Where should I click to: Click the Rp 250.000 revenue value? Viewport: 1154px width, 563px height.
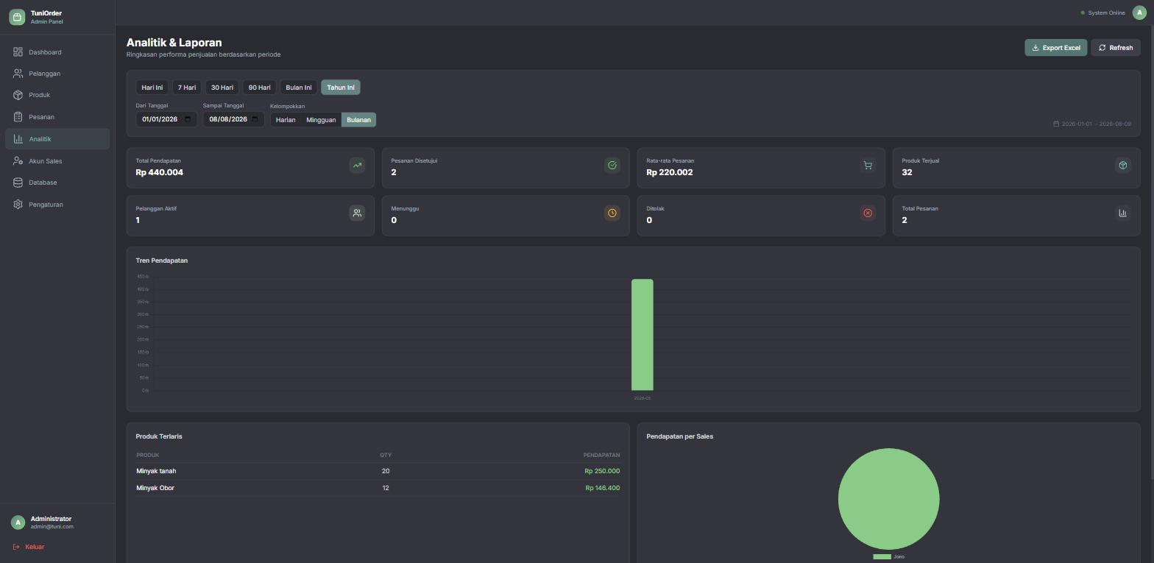[x=602, y=471]
